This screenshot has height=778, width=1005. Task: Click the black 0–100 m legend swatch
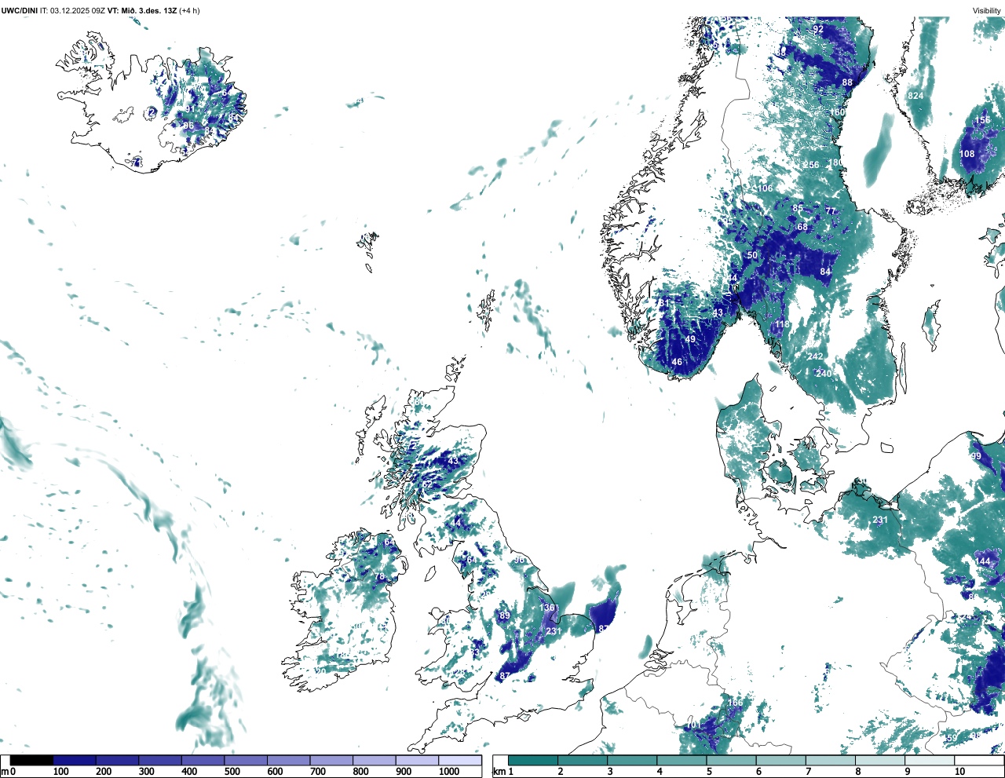click(x=31, y=760)
